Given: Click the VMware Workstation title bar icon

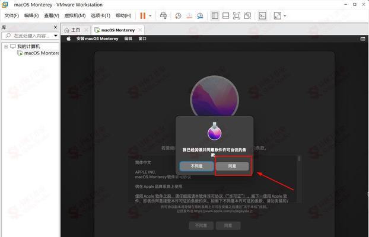Looking at the screenshot, I should (5, 5).
